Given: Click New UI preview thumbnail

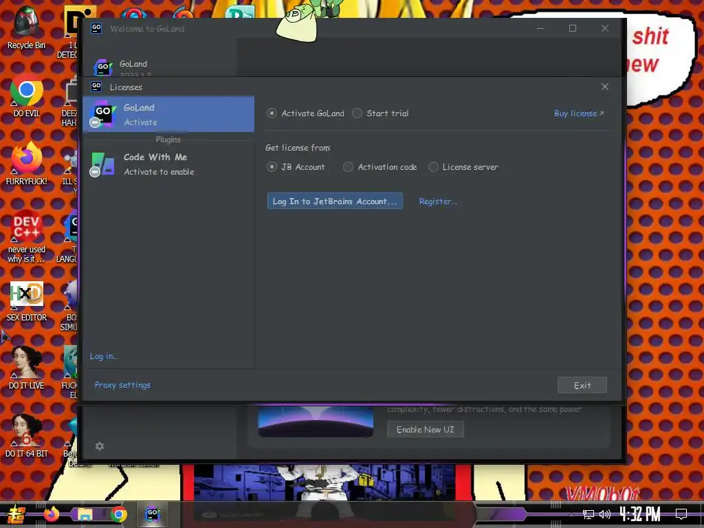Looking at the screenshot, I should [x=316, y=421].
